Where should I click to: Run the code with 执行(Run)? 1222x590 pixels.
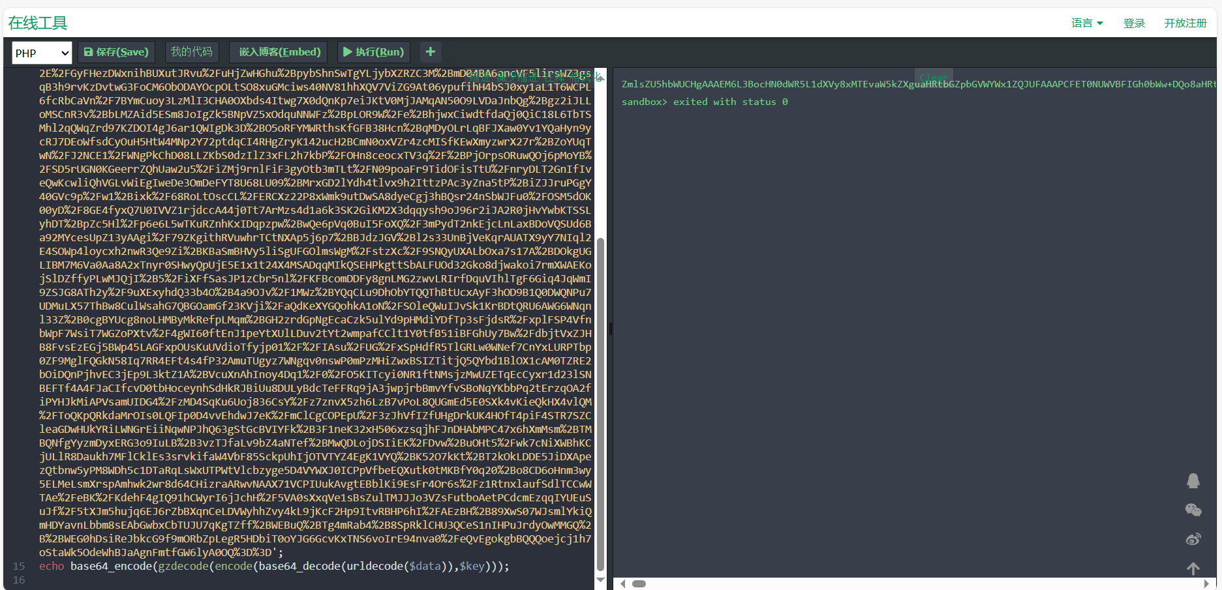(x=374, y=52)
